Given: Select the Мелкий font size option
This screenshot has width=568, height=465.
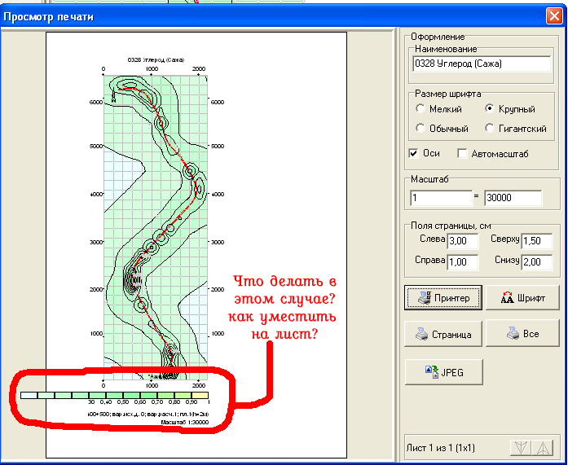Looking at the screenshot, I should (x=420, y=109).
